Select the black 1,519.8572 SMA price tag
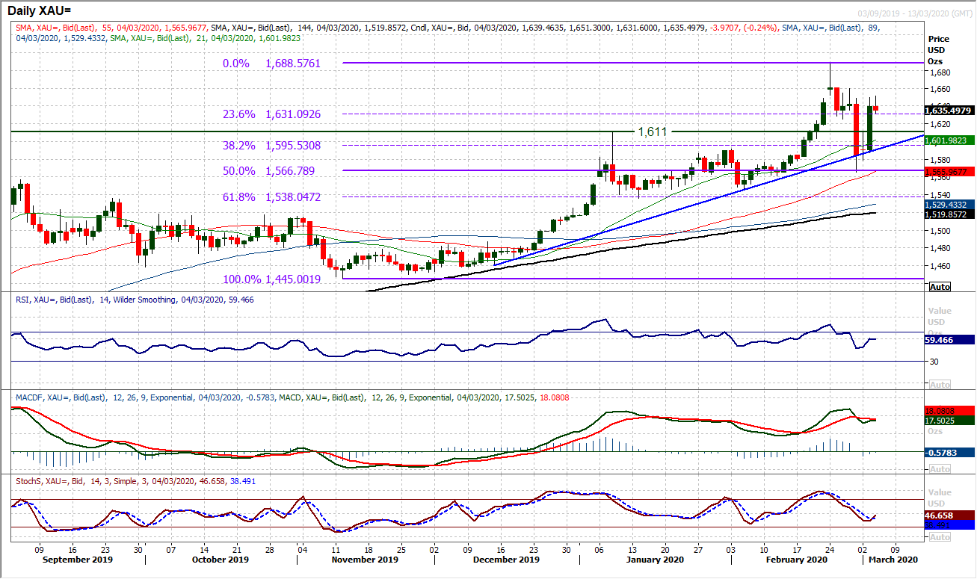The width and height of the screenshot is (977, 579). click(949, 213)
